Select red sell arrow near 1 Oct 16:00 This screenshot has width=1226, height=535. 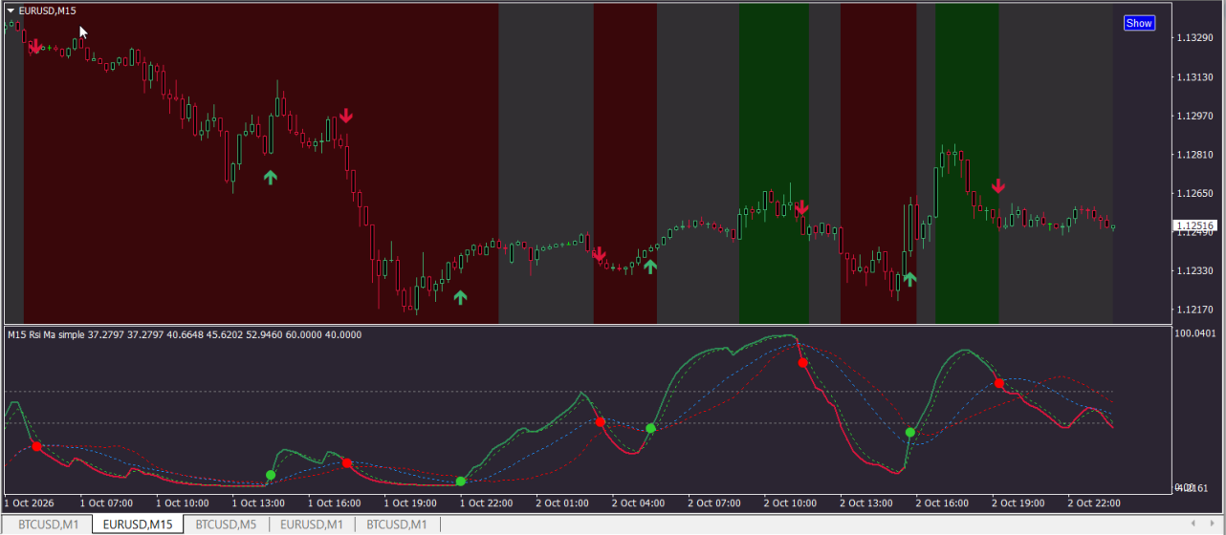[x=346, y=116]
